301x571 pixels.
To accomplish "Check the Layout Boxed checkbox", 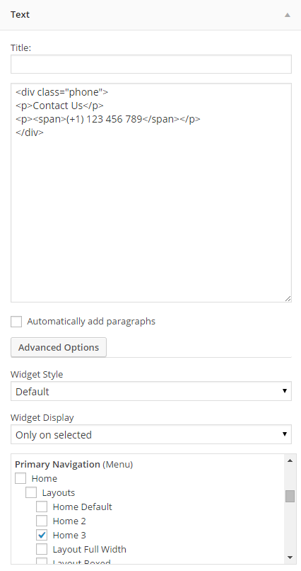I will (42, 561).
